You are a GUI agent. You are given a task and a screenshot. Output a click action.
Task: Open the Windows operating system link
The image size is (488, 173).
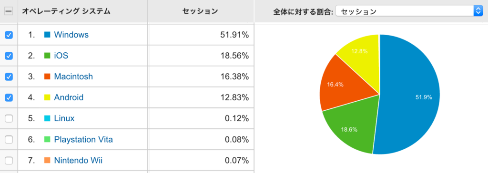pyautogui.click(x=71, y=35)
